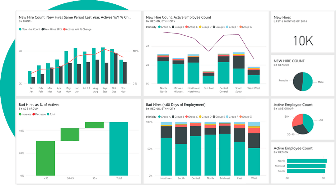
Task: Click the Group A ethnicity legend dot
Action: point(160,27)
